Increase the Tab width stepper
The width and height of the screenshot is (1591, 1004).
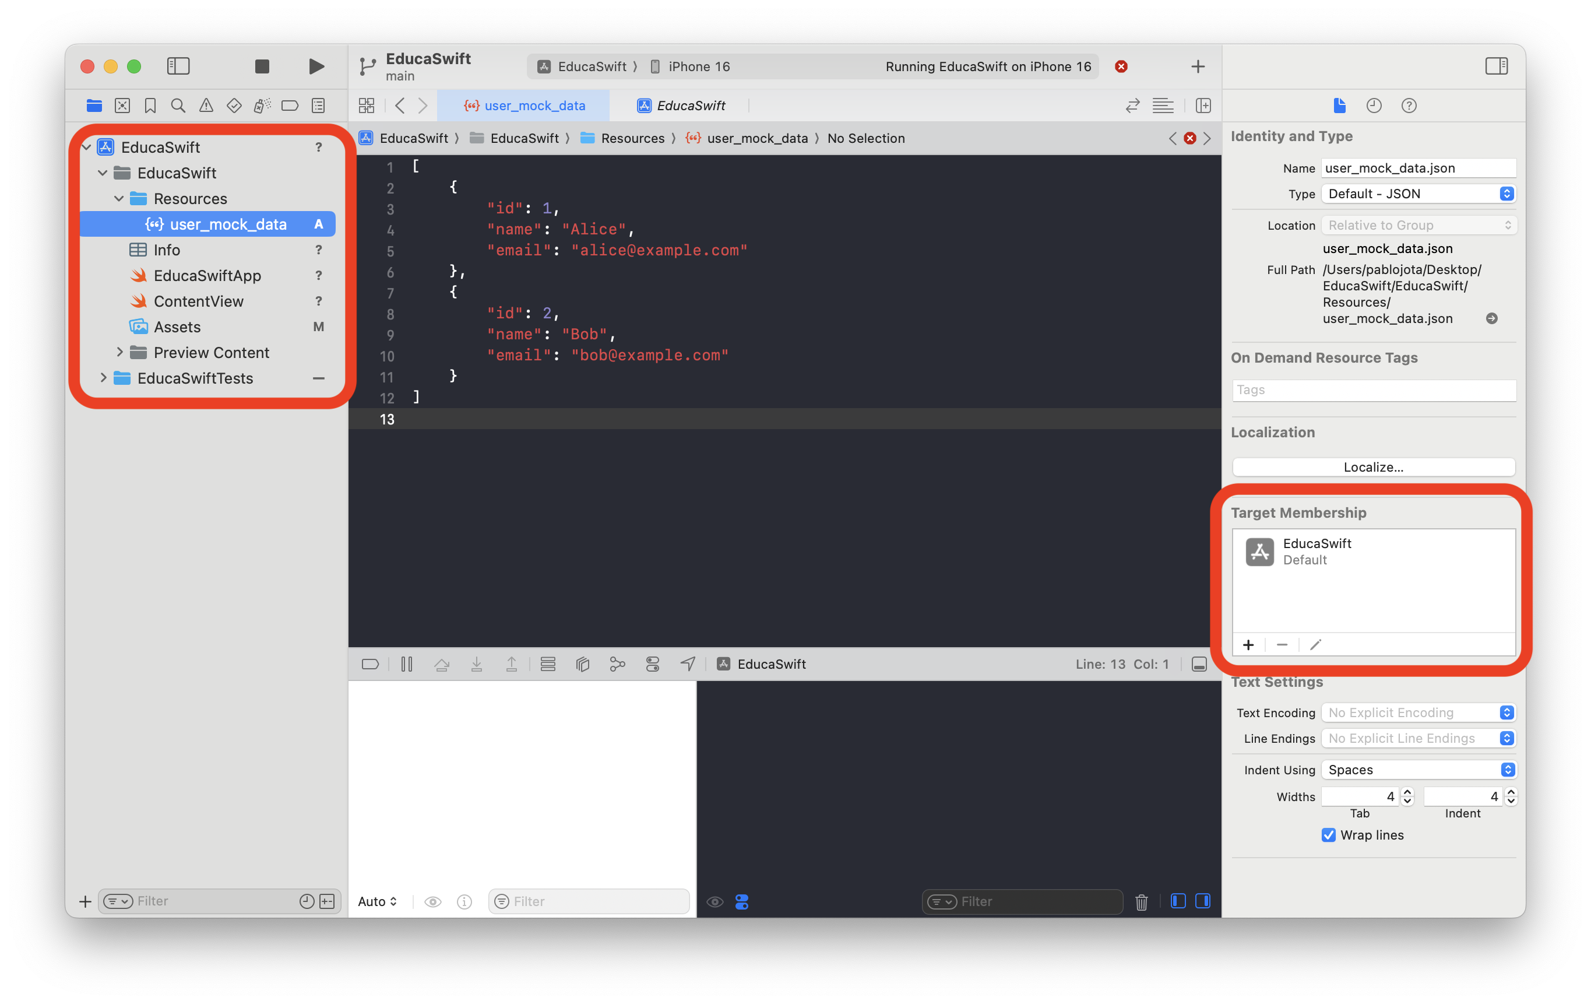click(1407, 792)
